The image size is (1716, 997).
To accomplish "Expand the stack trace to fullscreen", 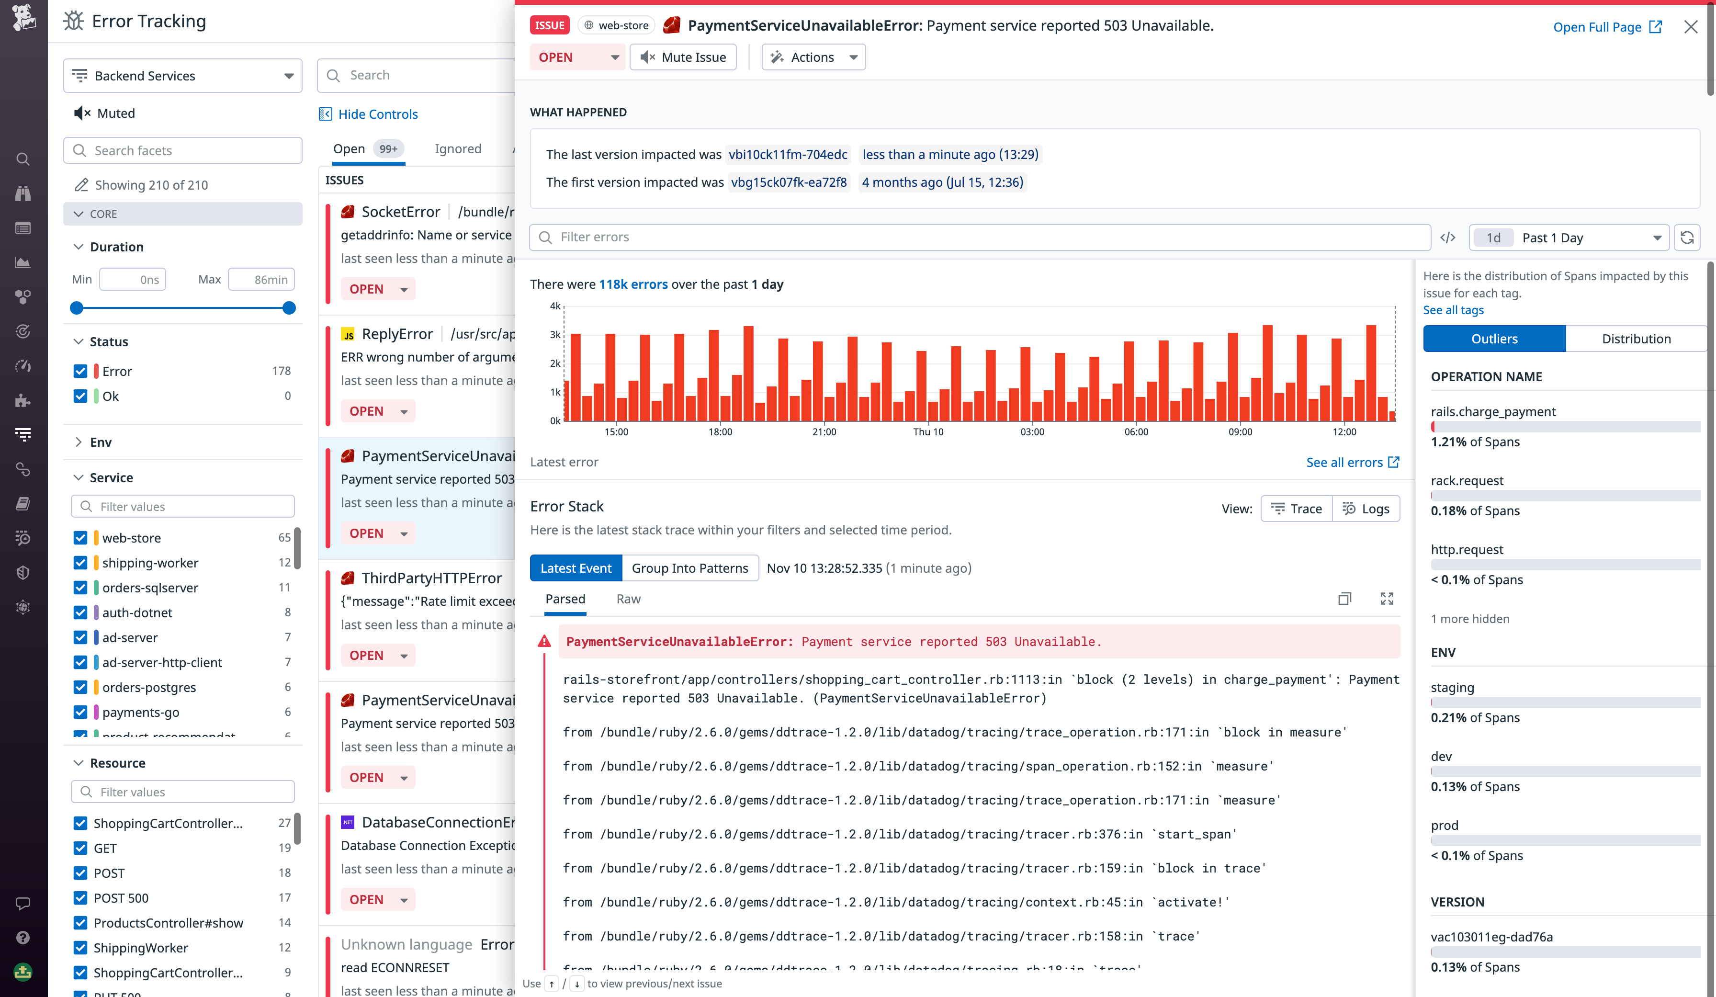I will (x=1387, y=599).
